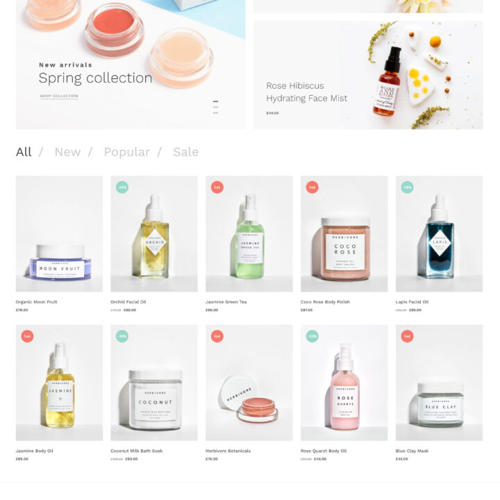Switch to the New products tab

[x=67, y=152]
